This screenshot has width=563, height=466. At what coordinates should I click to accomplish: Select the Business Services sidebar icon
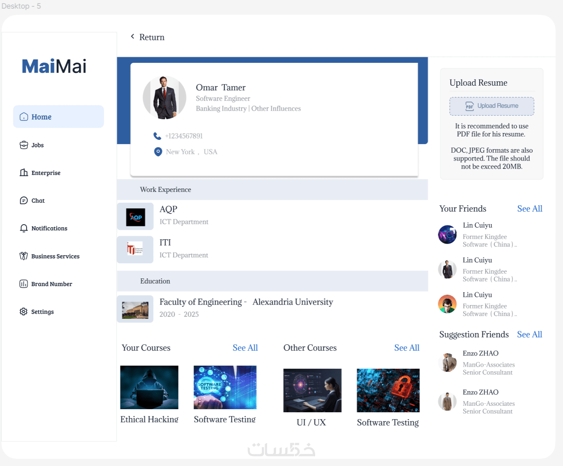pyautogui.click(x=24, y=256)
